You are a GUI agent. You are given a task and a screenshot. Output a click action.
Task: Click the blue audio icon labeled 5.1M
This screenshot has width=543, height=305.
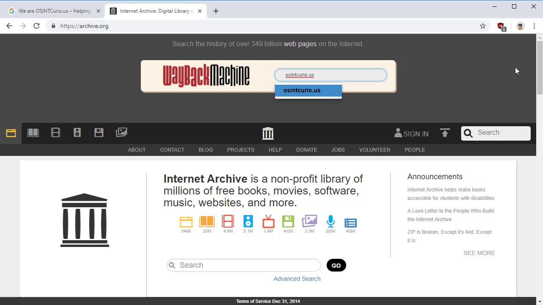(x=248, y=222)
